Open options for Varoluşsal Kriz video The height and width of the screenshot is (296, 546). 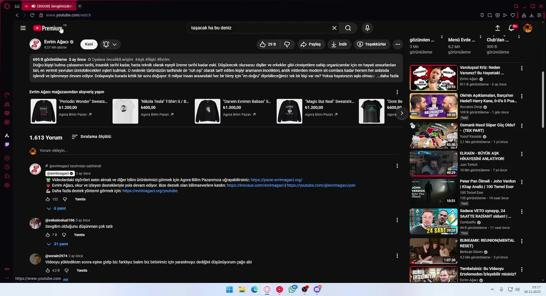point(522,68)
